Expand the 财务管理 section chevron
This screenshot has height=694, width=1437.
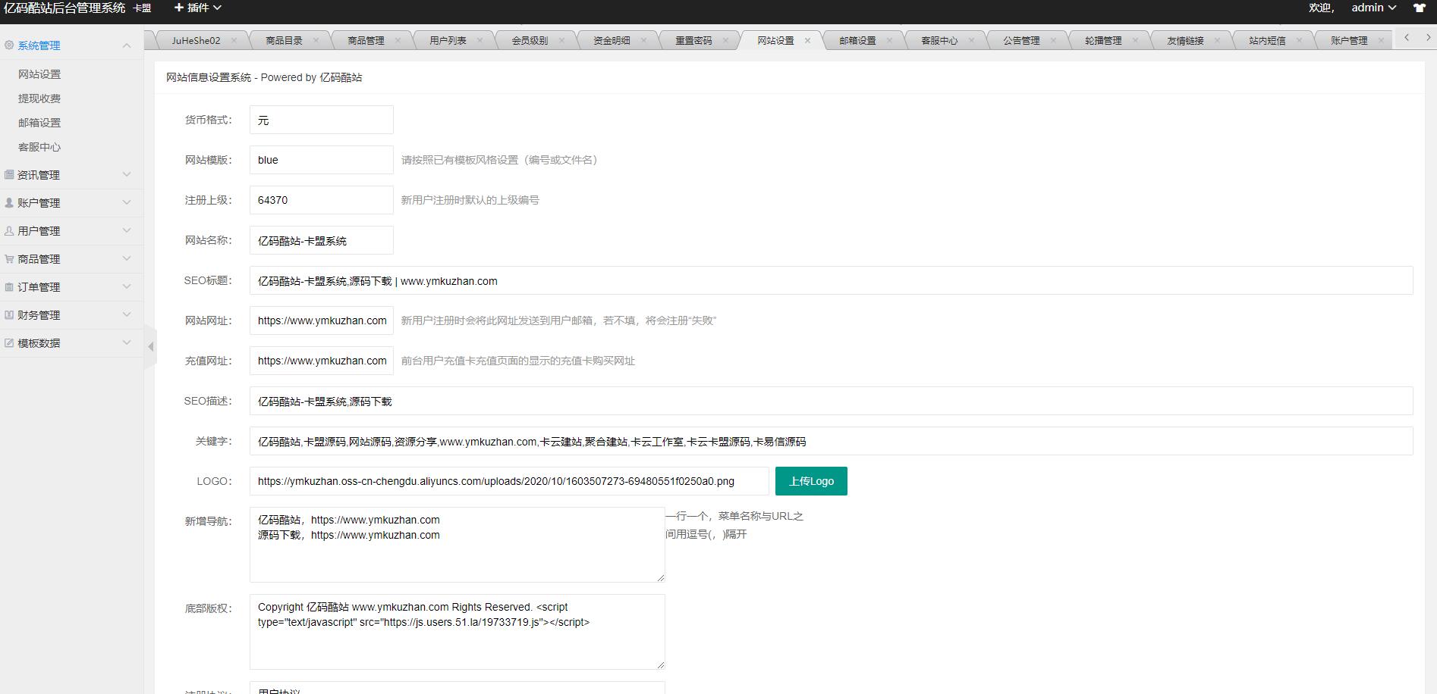[127, 315]
